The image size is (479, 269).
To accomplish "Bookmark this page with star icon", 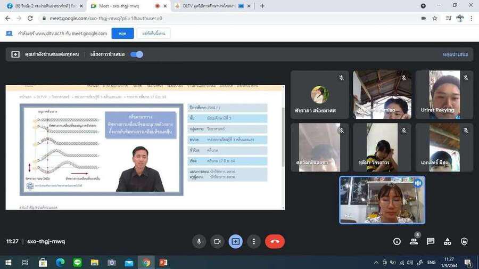I will tap(435, 18).
